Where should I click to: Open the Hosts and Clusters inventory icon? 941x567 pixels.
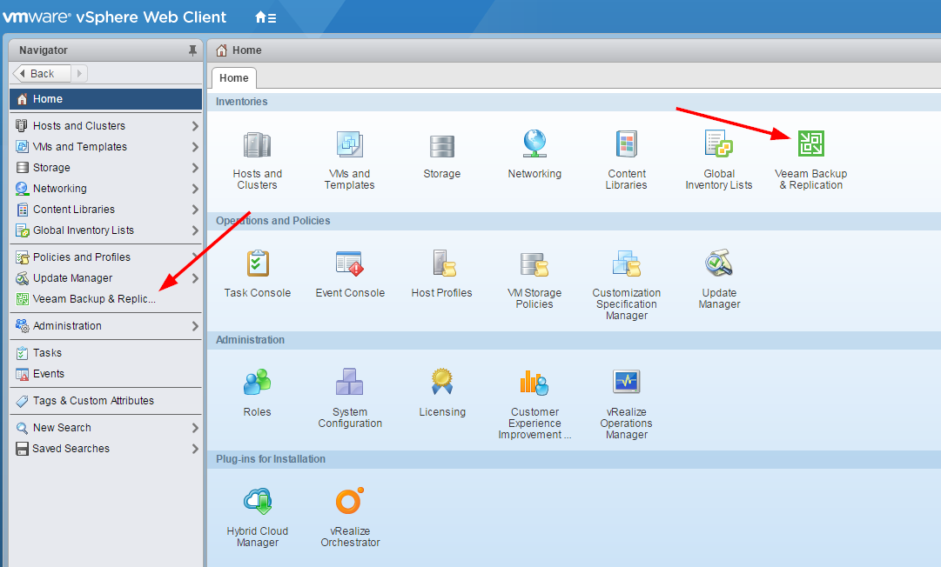click(x=257, y=143)
